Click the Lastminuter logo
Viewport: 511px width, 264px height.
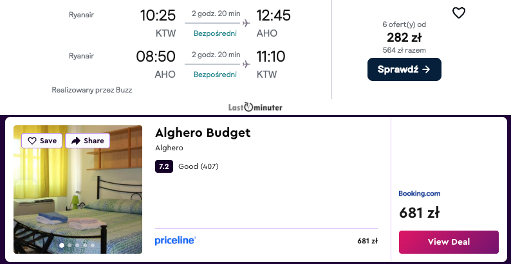[255, 107]
